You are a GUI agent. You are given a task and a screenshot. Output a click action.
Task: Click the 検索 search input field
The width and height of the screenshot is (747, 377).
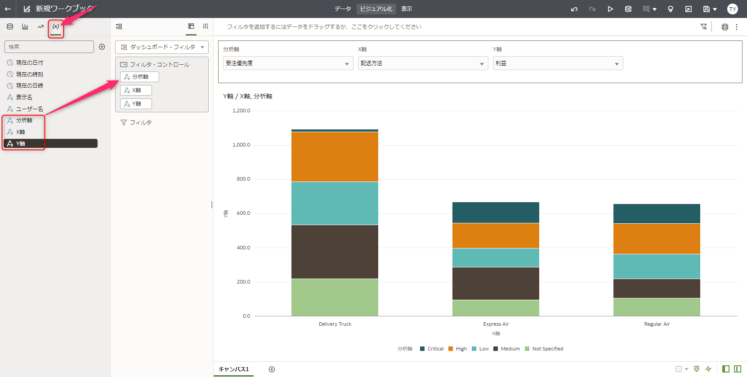tap(49, 47)
